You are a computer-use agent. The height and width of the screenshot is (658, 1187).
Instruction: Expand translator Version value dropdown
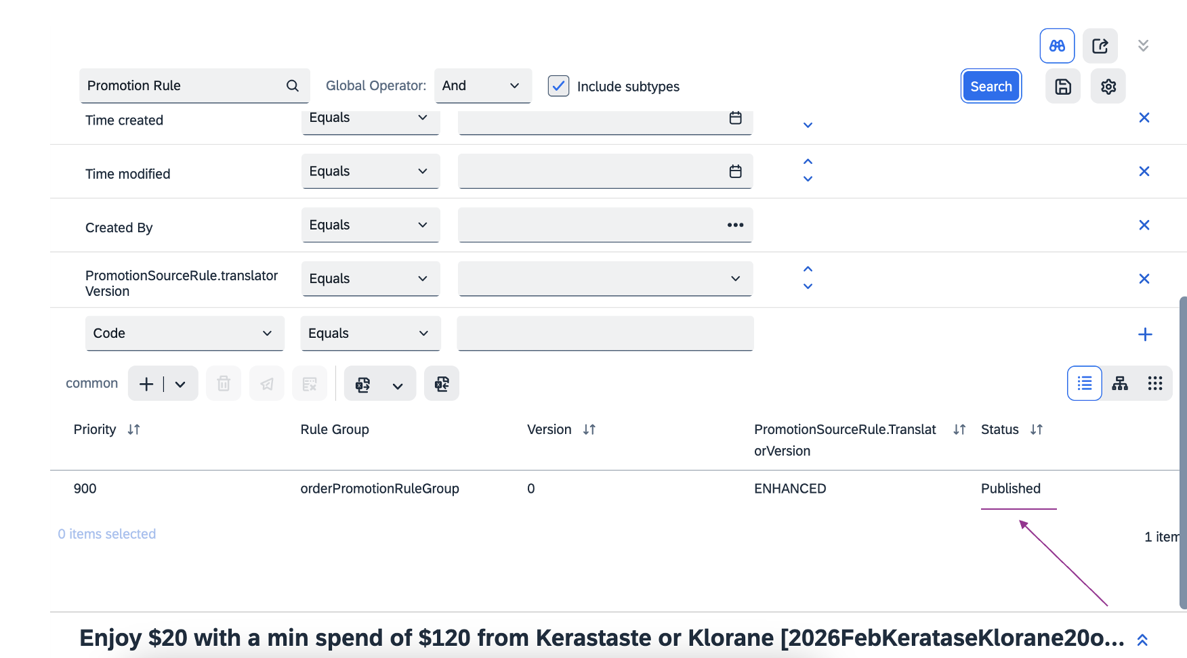pos(735,279)
